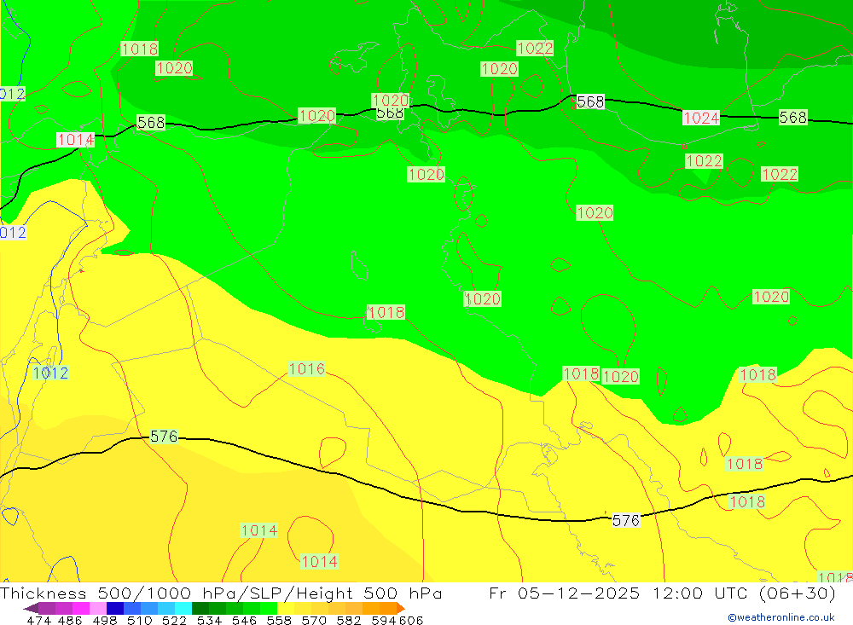
Task: Select the fully visible blue 1012 label
Action: (x=50, y=373)
